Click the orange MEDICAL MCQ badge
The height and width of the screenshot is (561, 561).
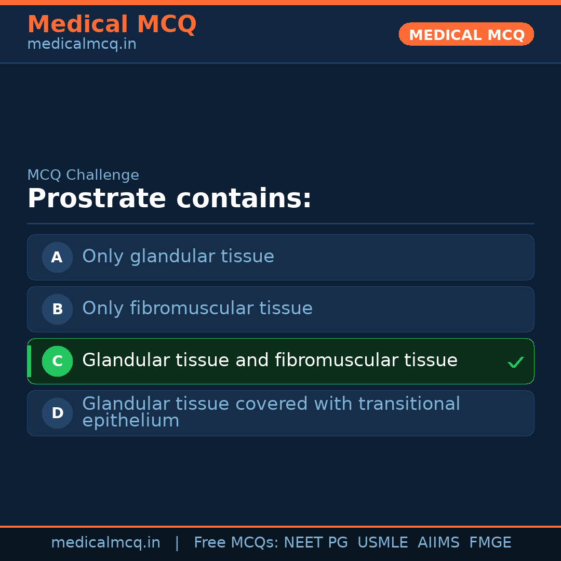tap(466, 34)
